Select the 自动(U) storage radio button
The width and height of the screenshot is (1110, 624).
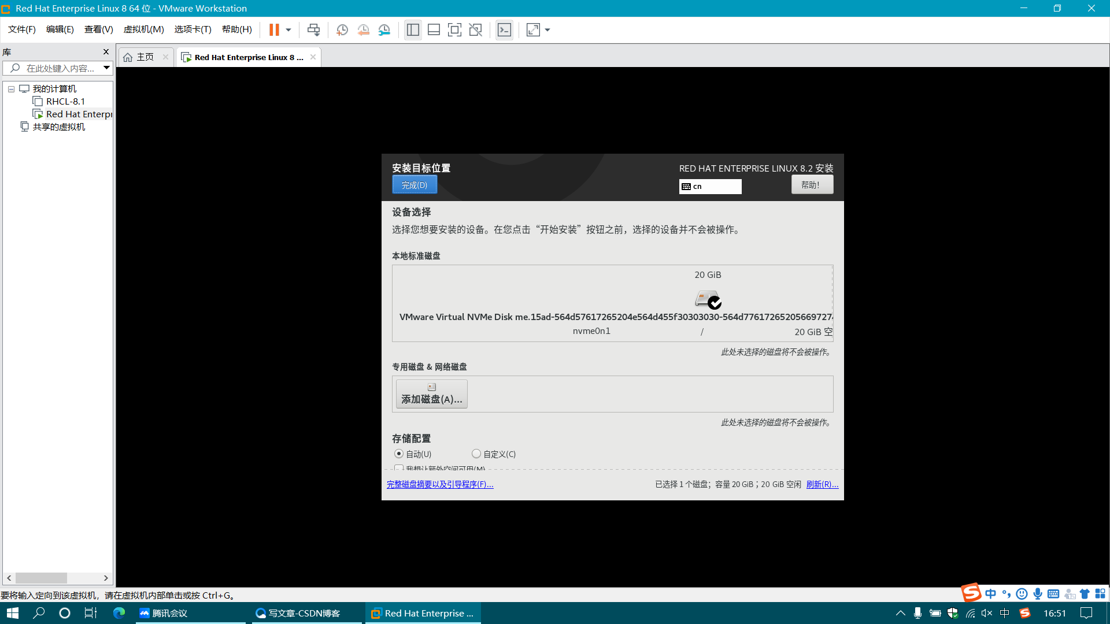[399, 454]
